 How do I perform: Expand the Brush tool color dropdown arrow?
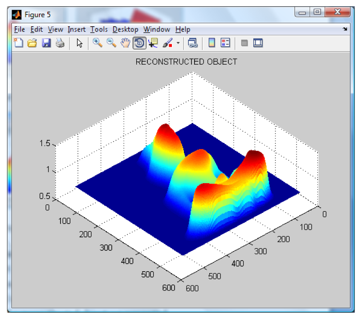pyautogui.click(x=178, y=43)
